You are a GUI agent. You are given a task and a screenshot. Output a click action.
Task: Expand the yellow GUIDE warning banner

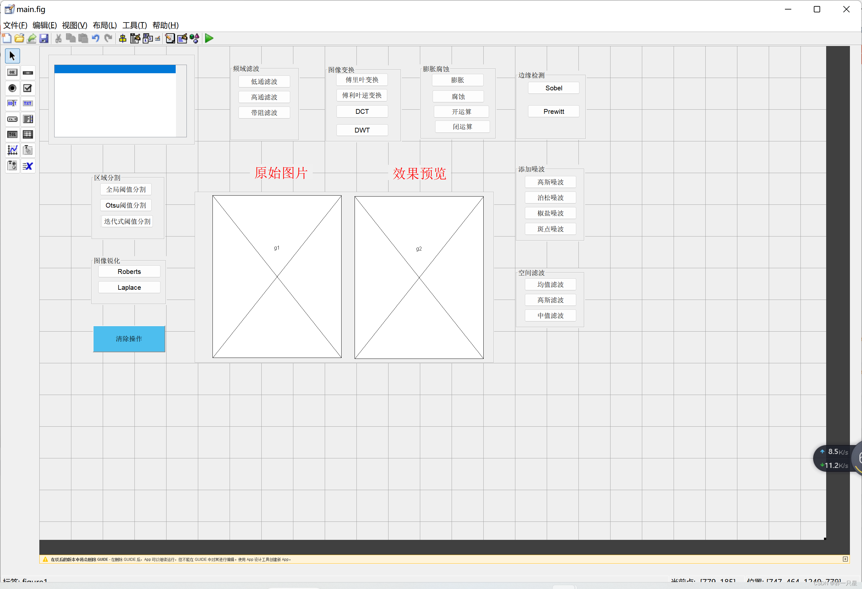tap(845, 559)
